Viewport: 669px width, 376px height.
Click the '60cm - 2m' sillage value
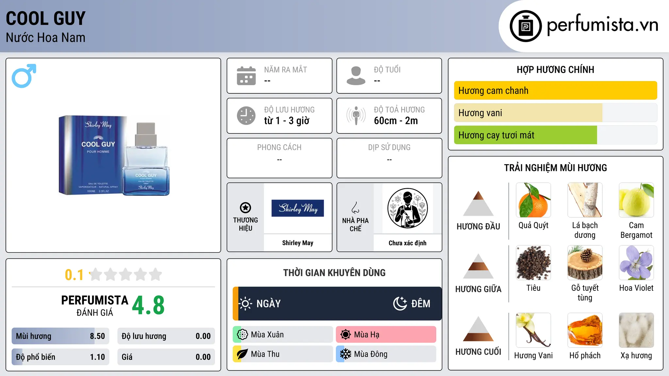point(396,120)
